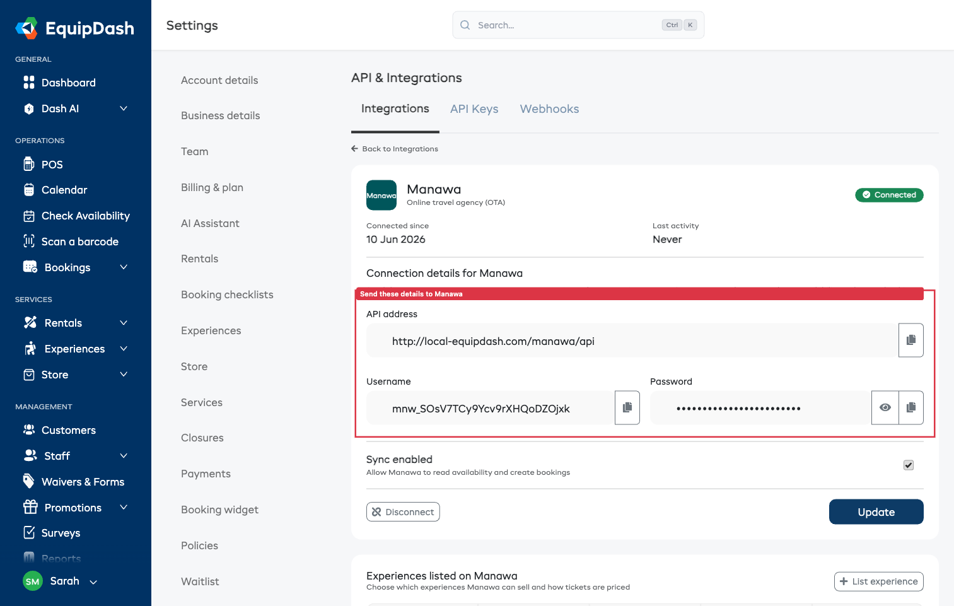Open Dashboard from the sidebar
The width and height of the screenshot is (954, 606).
click(x=68, y=83)
